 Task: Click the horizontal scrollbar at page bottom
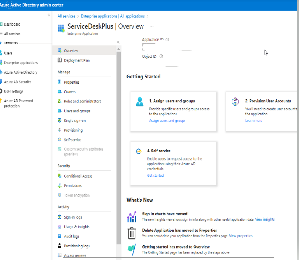pos(168,258)
